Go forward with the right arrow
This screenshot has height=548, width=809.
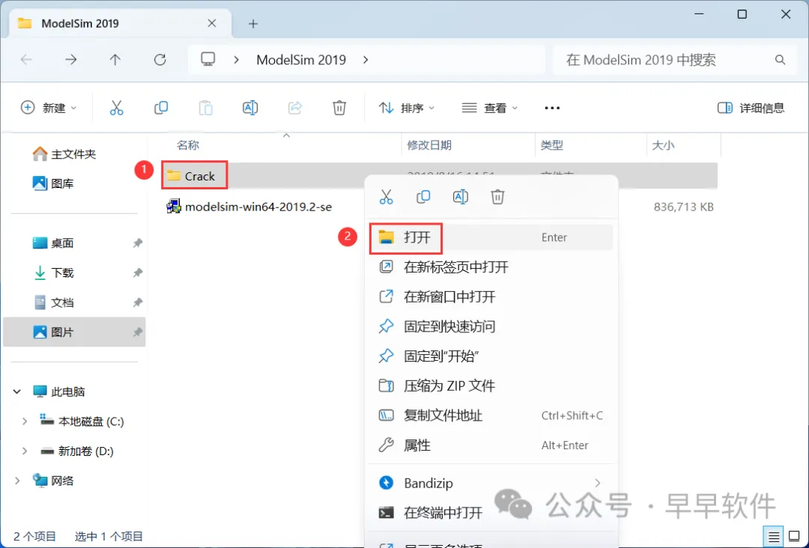click(70, 60)
